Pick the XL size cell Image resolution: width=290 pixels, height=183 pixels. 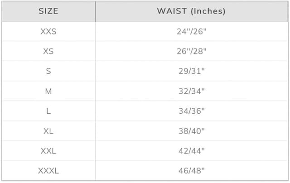pos(48,131)
